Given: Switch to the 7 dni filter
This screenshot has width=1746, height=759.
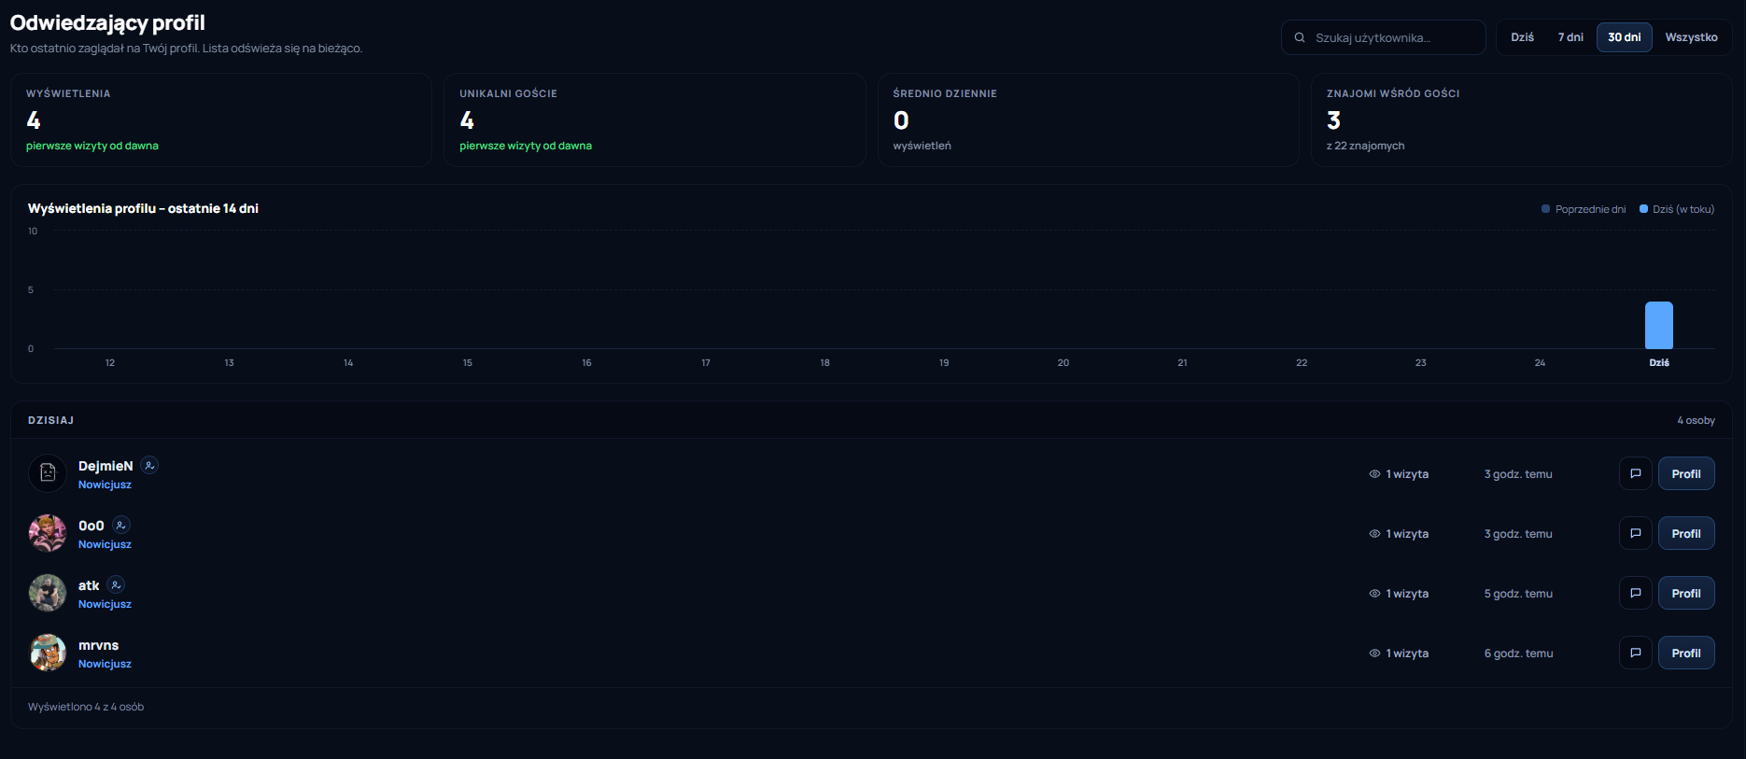Looking at the screenshot, I should (1570, 37).
